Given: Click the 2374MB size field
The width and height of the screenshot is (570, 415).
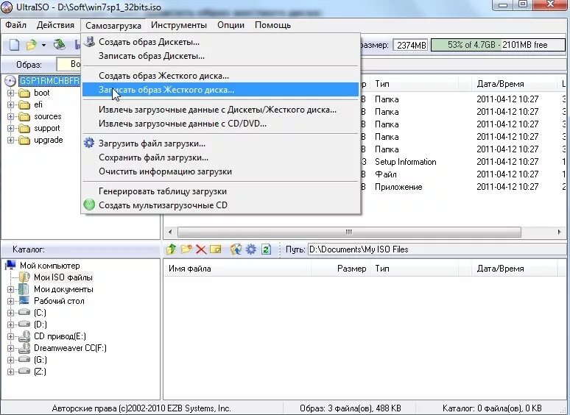Looking at the screenshot, I should tap(411, 45).
